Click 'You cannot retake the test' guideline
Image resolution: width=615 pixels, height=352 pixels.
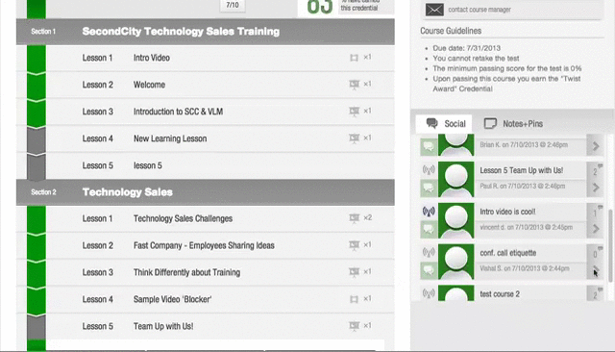[x=477, y=59]
